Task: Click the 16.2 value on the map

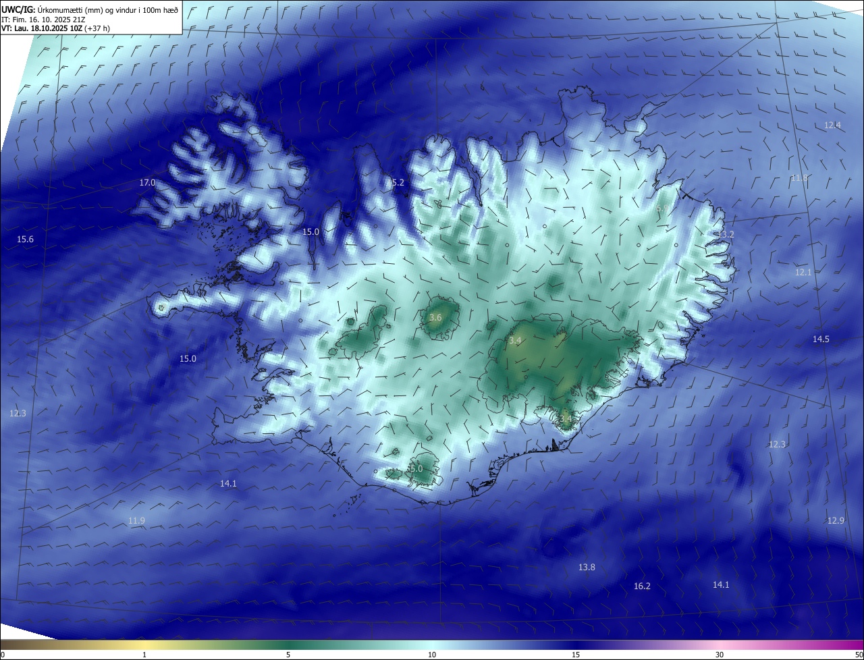Action: coord(642,586)
